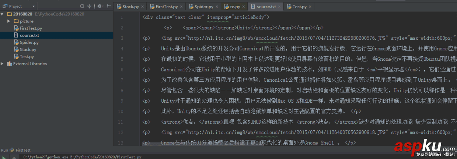Image resolution: width=457 pixels, height=159 pixels.
Task: Click the python.exe command line in console
Action: click(82, 157)
